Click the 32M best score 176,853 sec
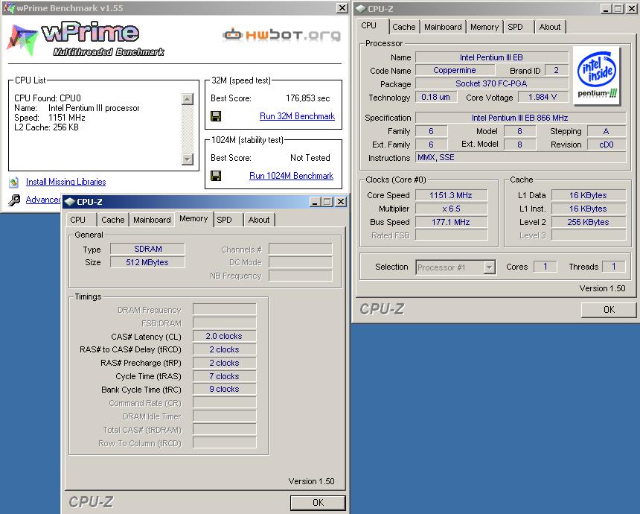Image resolution: width=640 pixels, height=514 pixels. 308,98
